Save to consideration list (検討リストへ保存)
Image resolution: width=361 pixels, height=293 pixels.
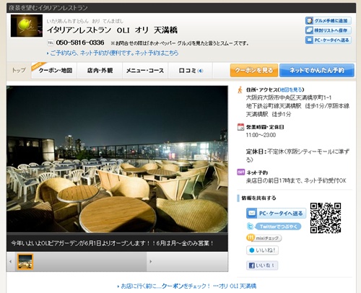click(329, 30)
